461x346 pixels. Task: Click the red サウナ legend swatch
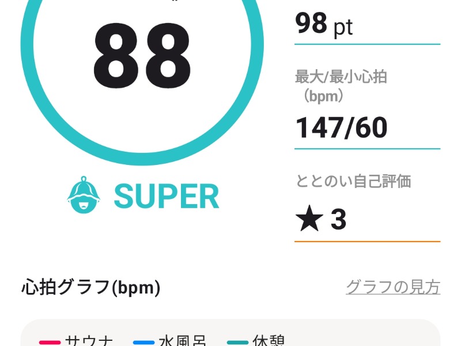pyautogui.click(x=50, y=343)
